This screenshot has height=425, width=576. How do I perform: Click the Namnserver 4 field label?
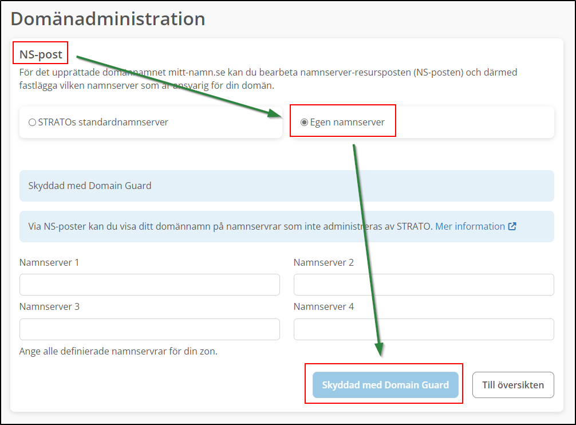323,306
